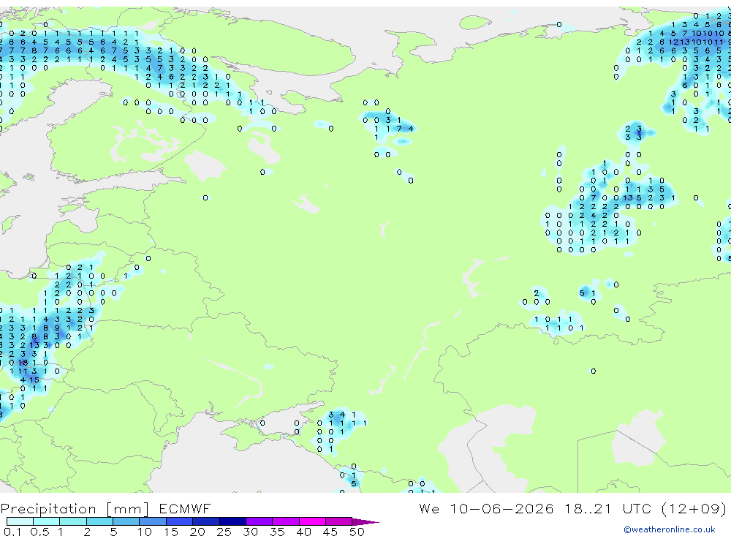Screen dimensions: 731x536
Task: Click the legend label '0.1'
Action: (x=12, y=532)
